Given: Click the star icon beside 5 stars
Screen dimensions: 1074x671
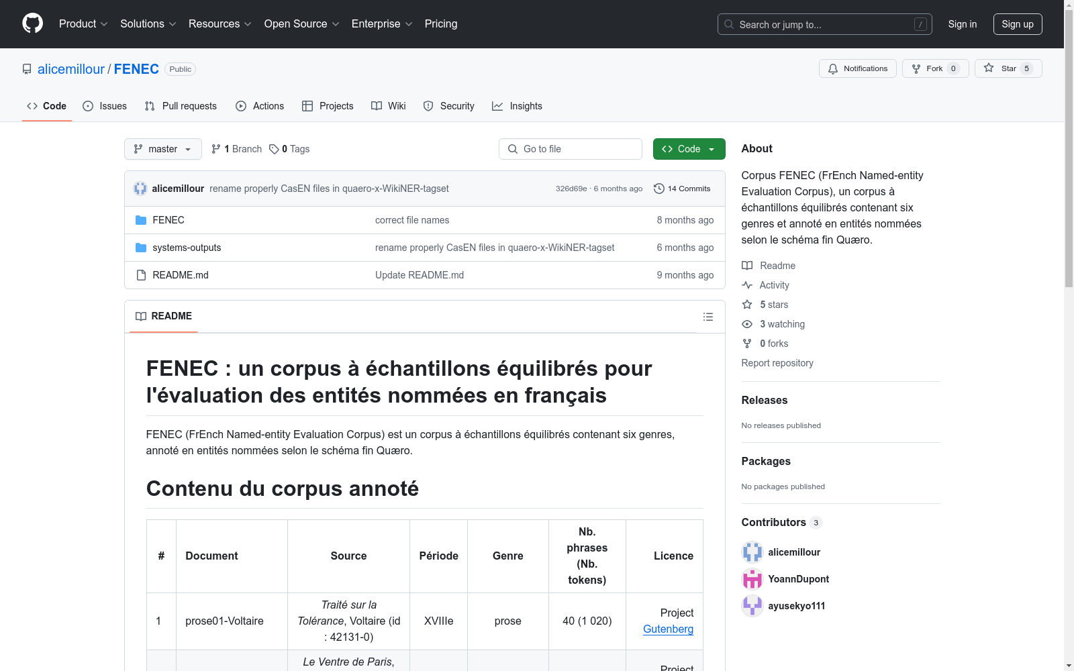Looking at the screenshot, I should pos(747,305).
